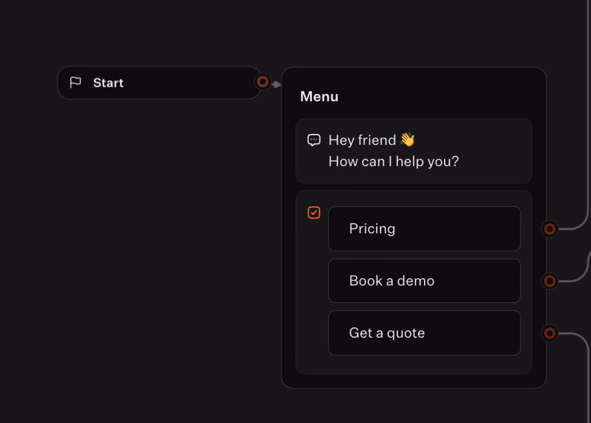Click the orange checkmark icon in Menu node
Image resolution: width=591 pixels, height=423 pixels.
coord(314,213)
